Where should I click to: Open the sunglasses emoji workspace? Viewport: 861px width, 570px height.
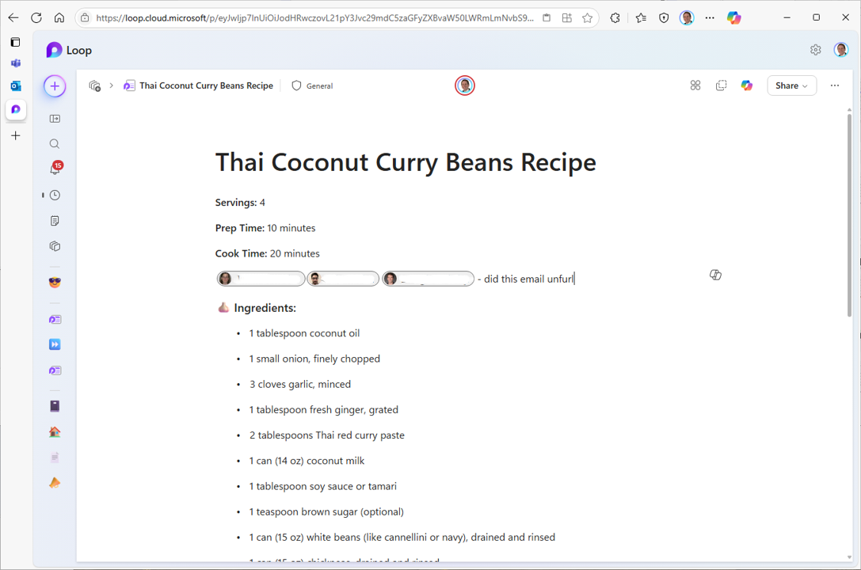tap(55, 283)
